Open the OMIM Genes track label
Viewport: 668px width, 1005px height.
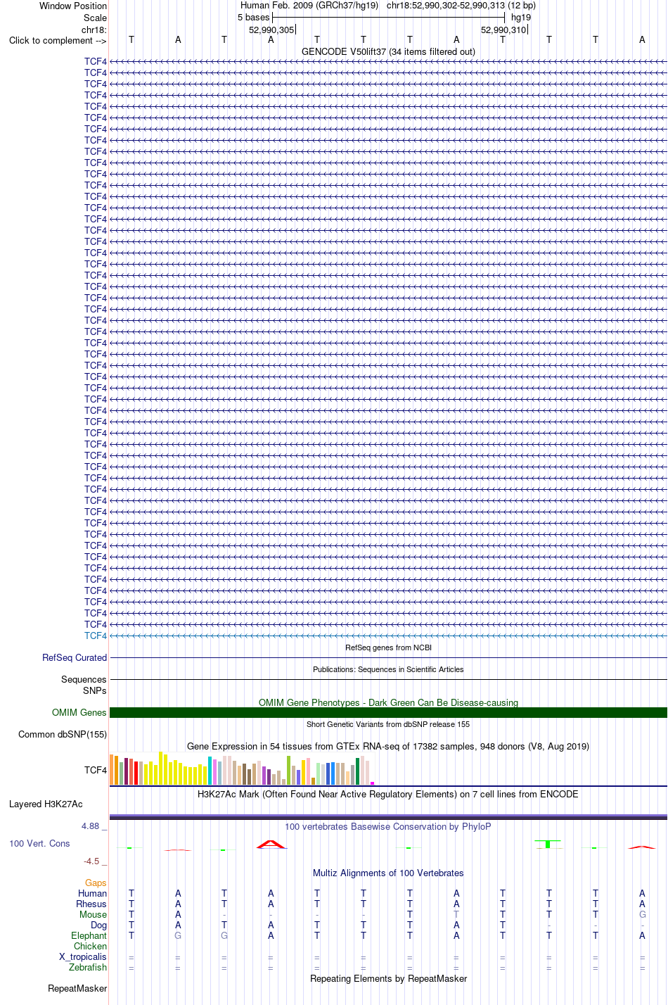pyautogui.click(x=79, y=712)
